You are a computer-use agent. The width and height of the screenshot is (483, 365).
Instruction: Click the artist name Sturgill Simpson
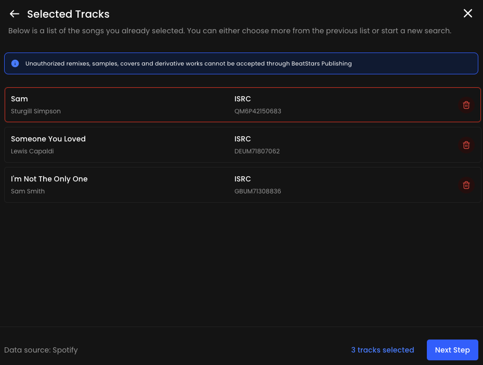tap(36, 111)
